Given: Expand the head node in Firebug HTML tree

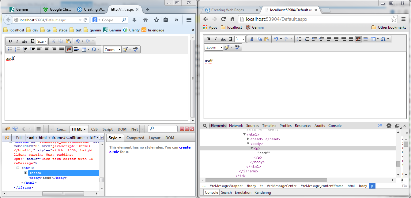Looking at the screenshot, I should pyautogui.click(x=26, y=173).
